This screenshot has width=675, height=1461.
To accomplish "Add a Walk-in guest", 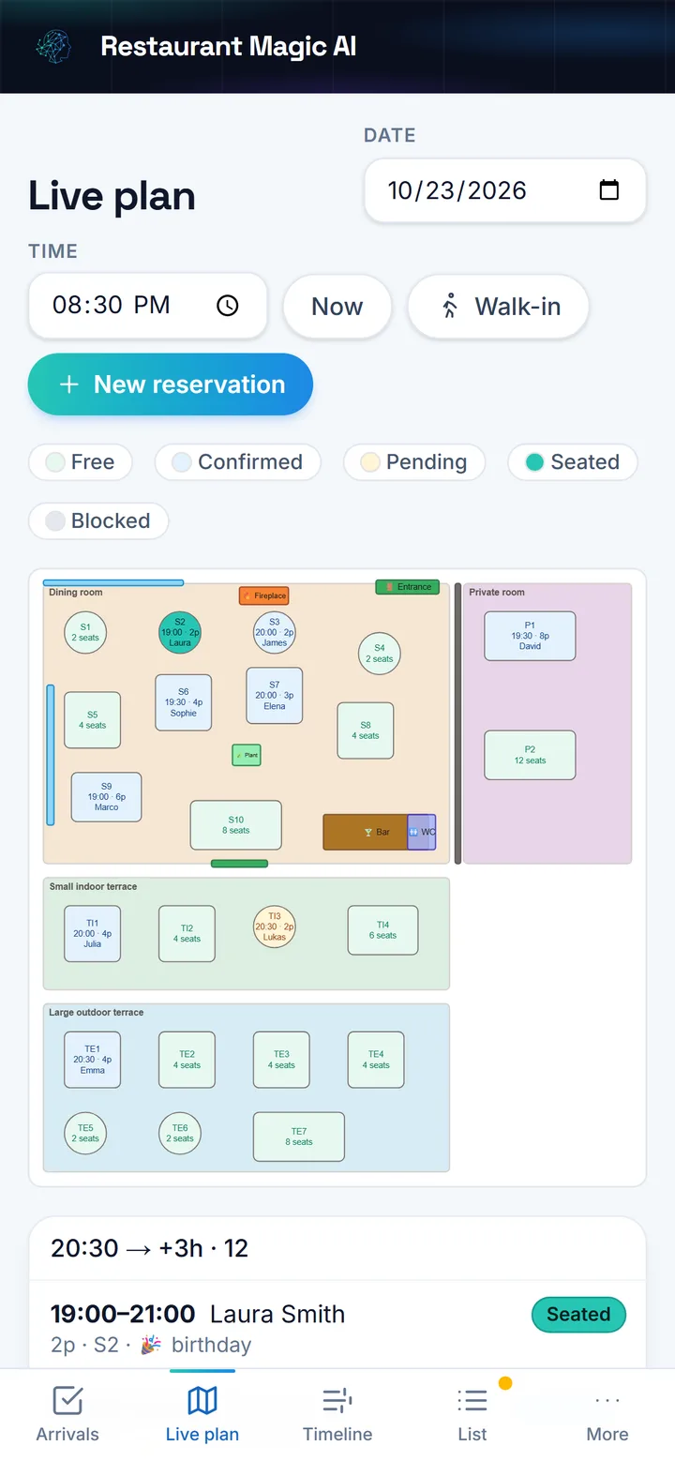I will click(x=499, y=307).
